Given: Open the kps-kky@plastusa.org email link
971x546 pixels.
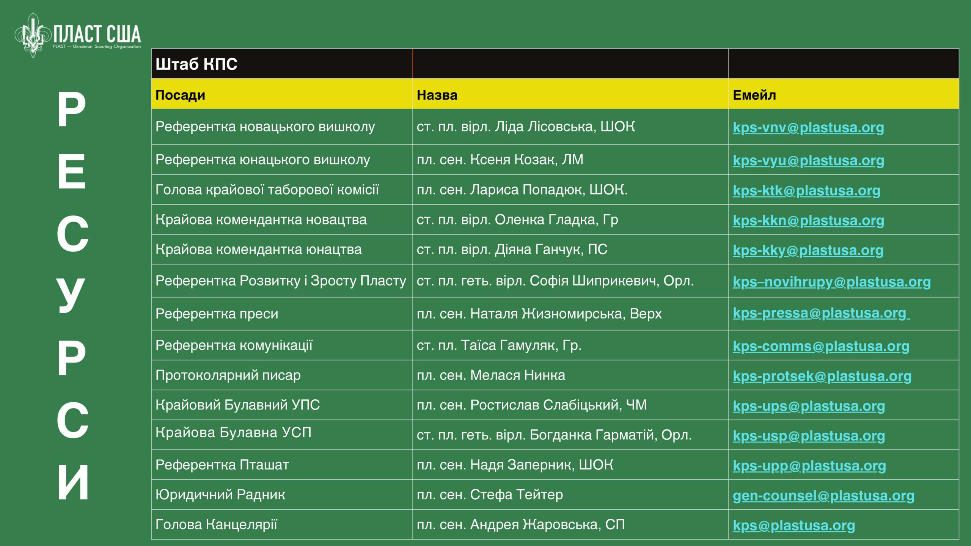Looking at the screenshot, I should coord(808,250).
